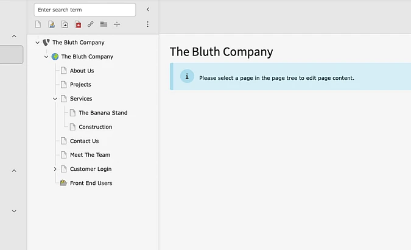Select The Banana Stand page

pos(102,113)
